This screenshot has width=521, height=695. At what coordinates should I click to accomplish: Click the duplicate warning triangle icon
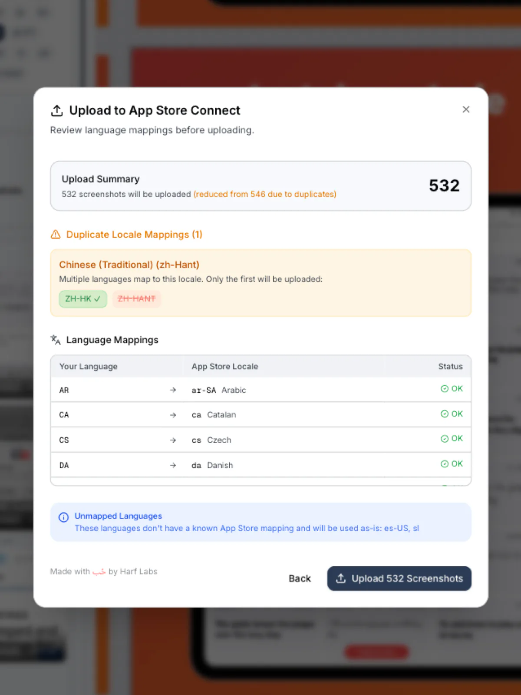coord(56,235)
